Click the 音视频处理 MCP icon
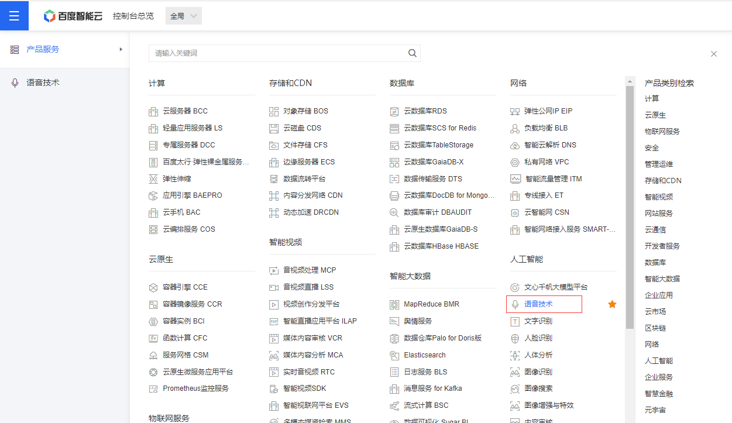 [274, 271]
